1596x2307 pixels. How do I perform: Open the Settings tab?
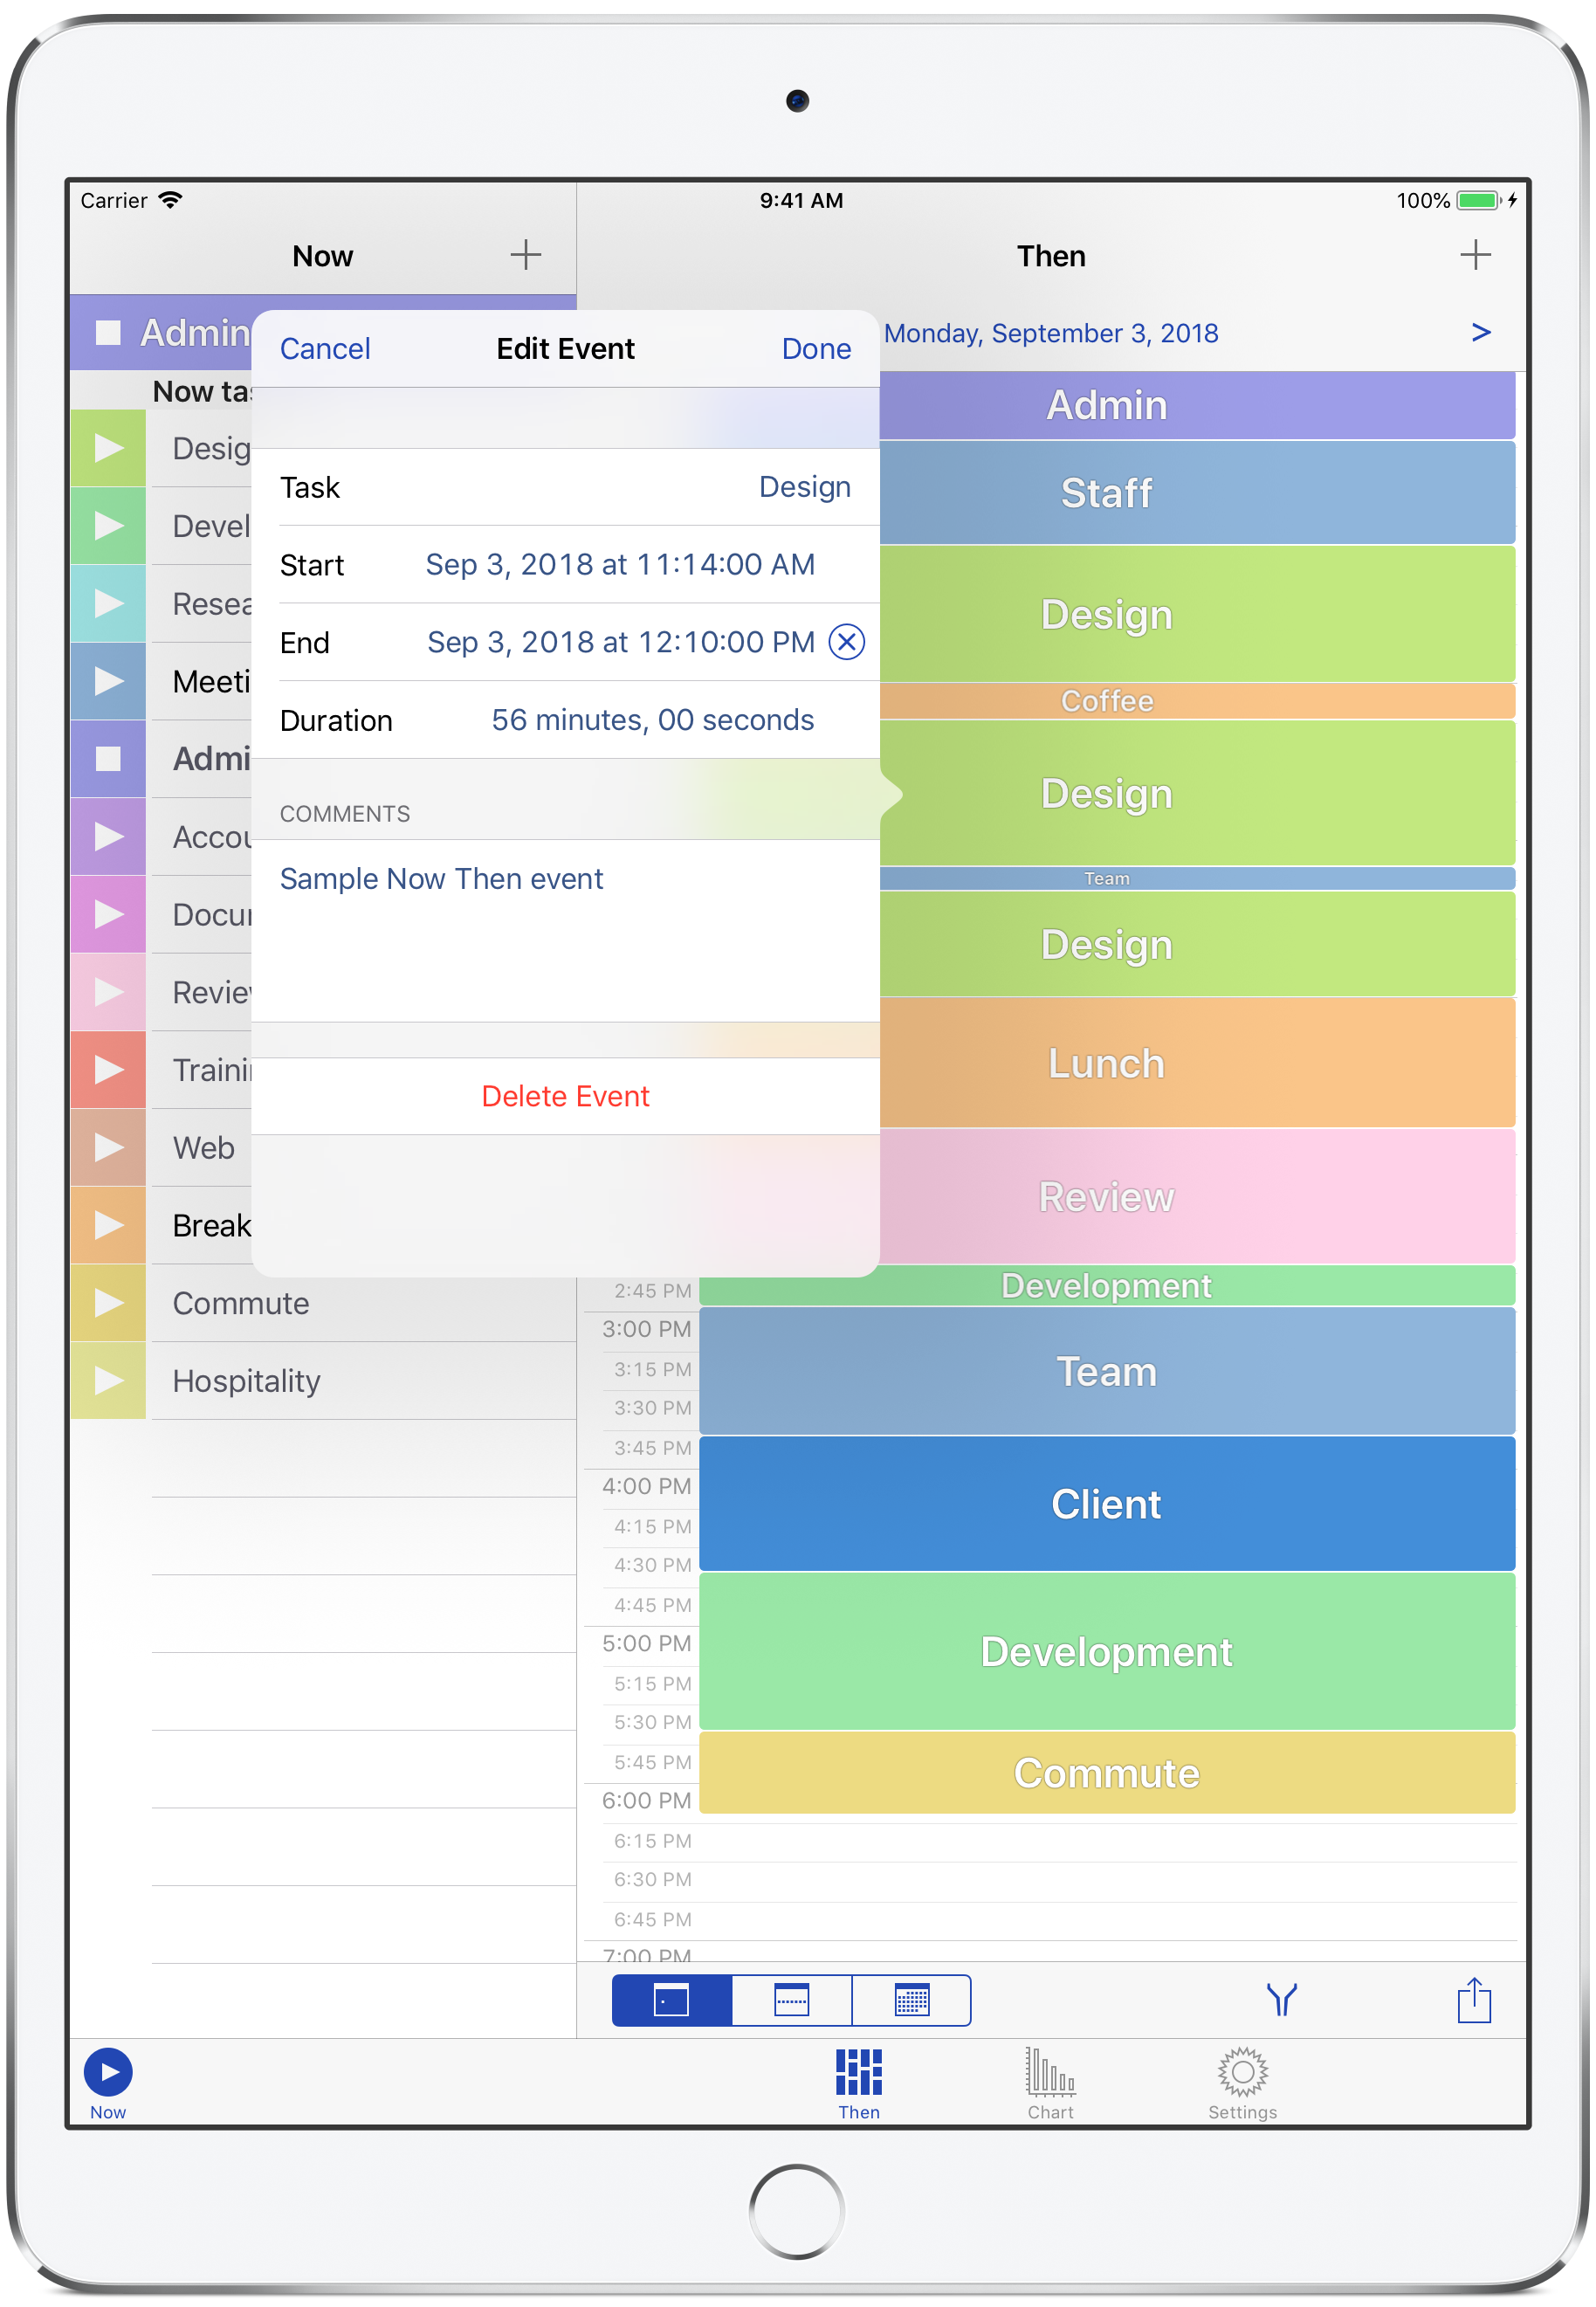[1242, 2082]
